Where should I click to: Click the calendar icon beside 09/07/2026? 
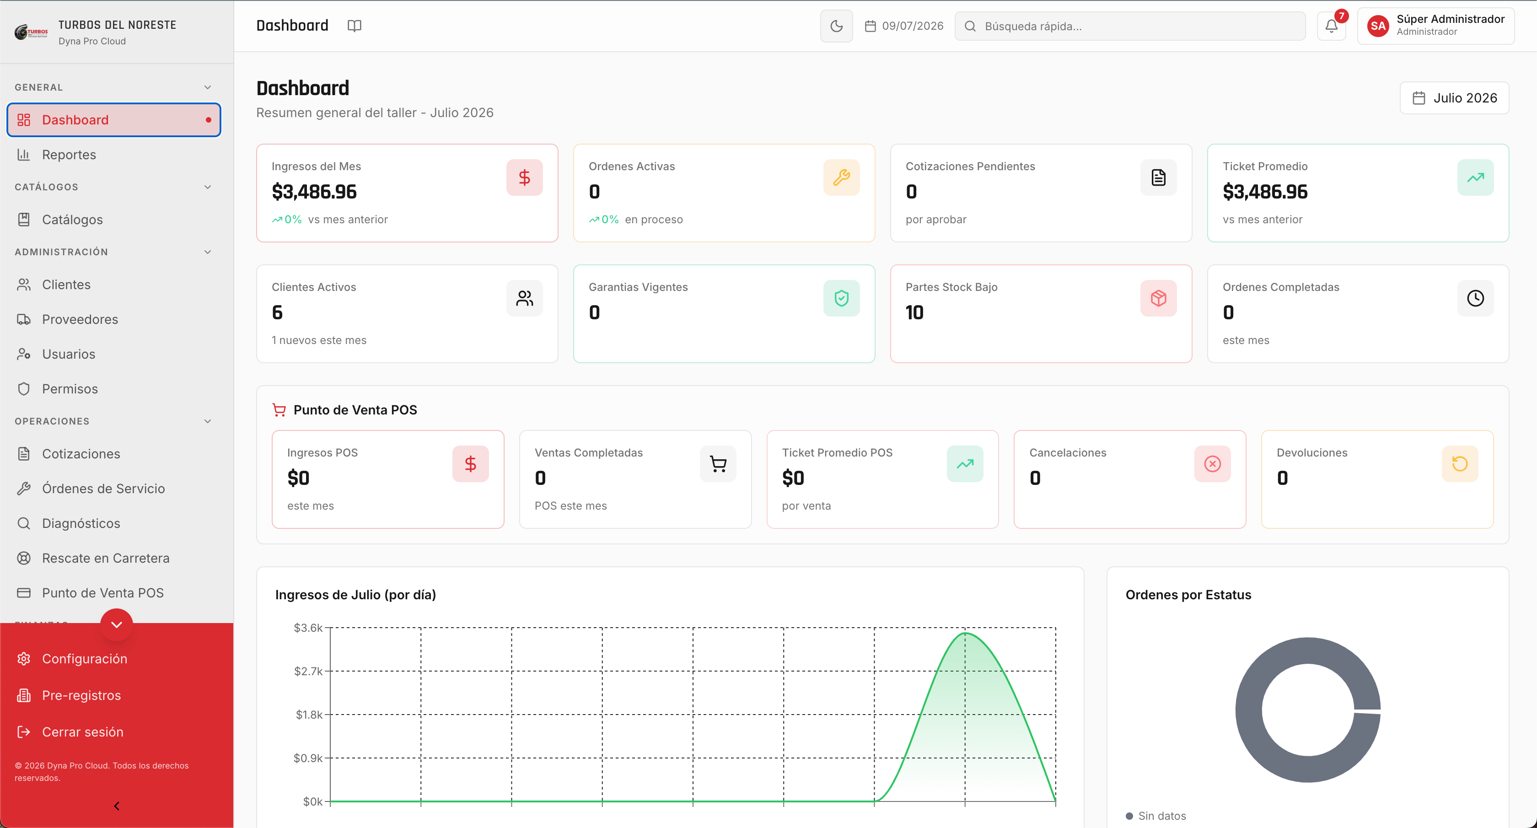point(871,26)
